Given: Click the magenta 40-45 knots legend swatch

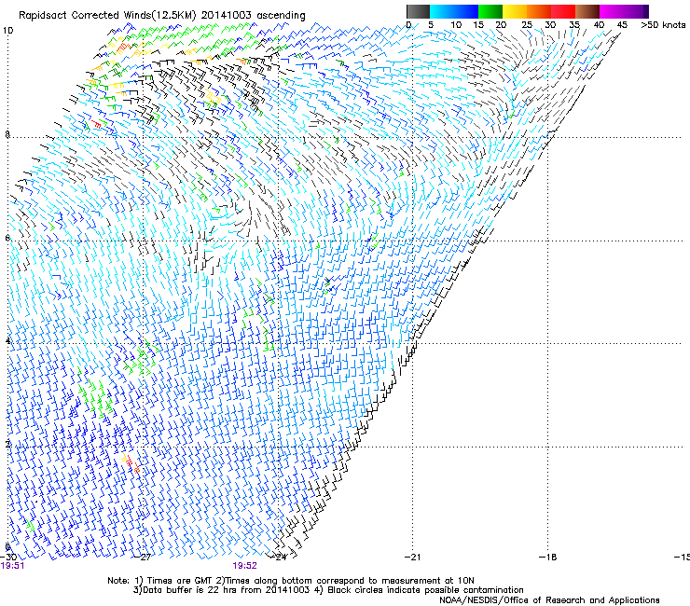Looking at the screenshot, I should pyautogui.click(x=612, y=11).
